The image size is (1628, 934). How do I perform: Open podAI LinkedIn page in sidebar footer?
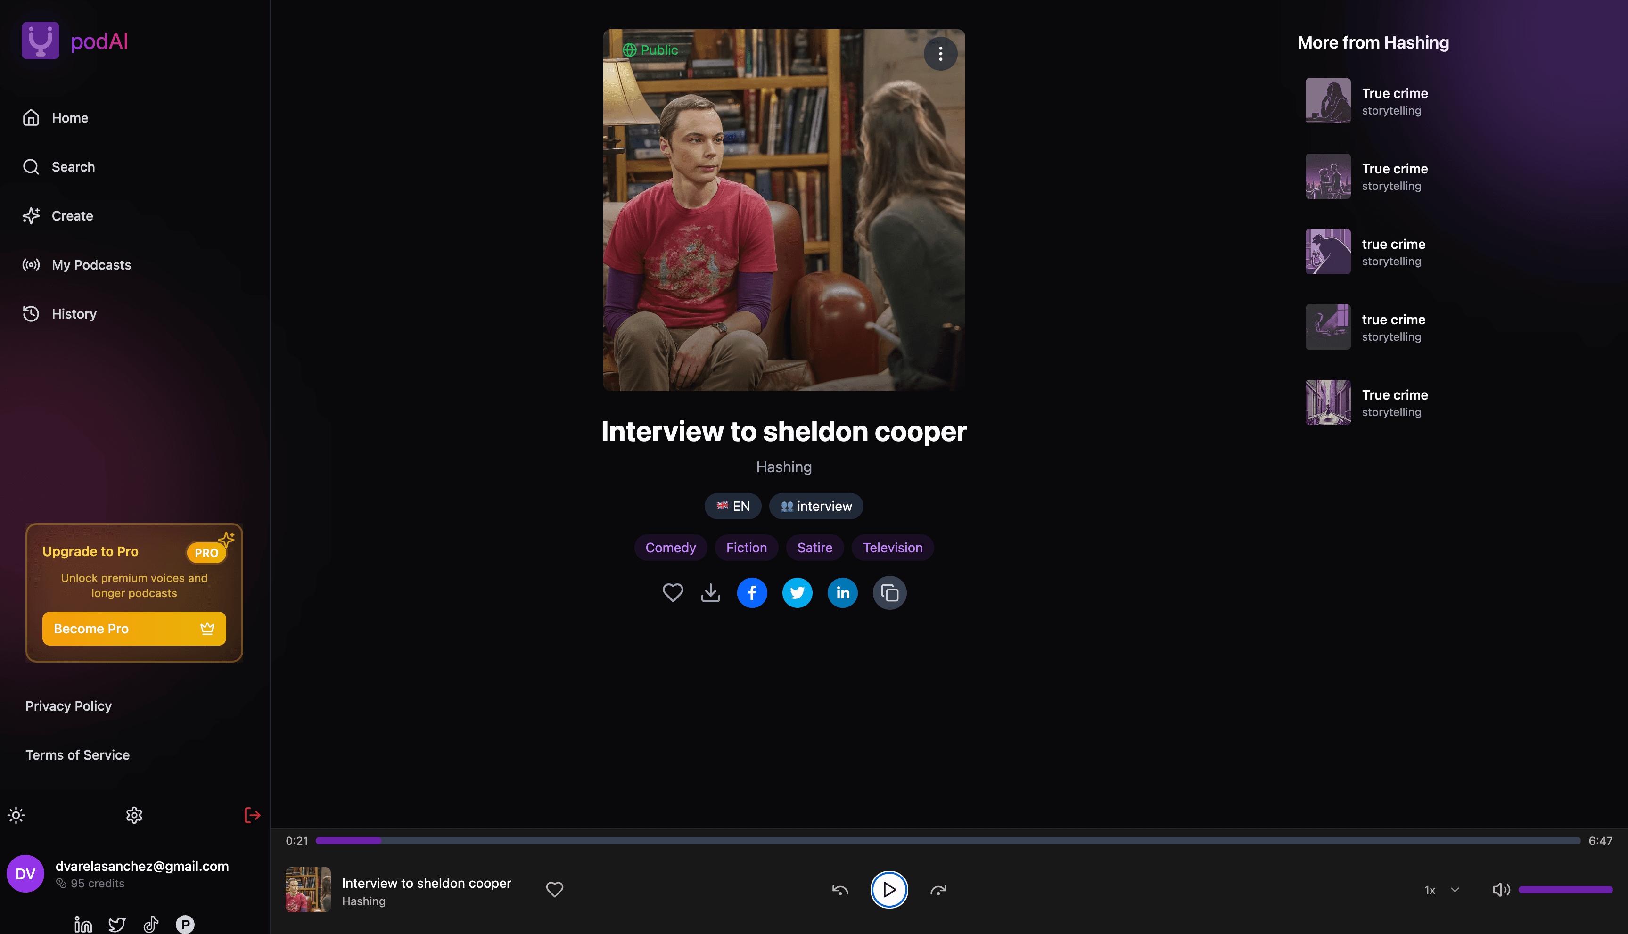tap(83, 924)
